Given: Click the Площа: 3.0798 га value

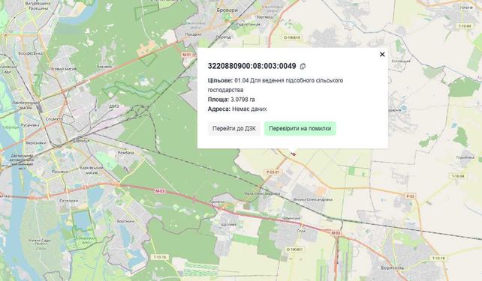Looking at the screenshot, I should (231, 100).
